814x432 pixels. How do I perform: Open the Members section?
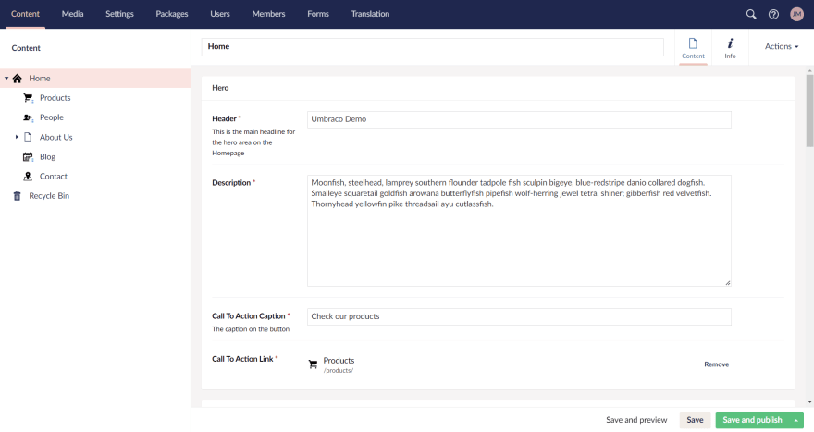point(268,14)
